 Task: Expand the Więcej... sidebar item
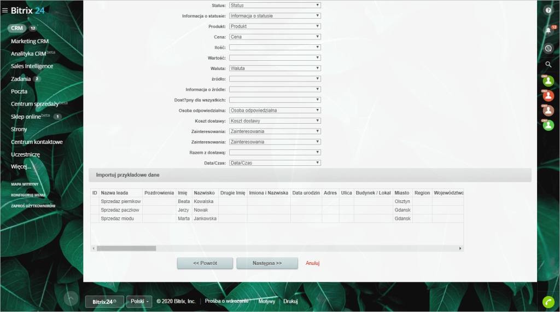click(x=21, y=166)
